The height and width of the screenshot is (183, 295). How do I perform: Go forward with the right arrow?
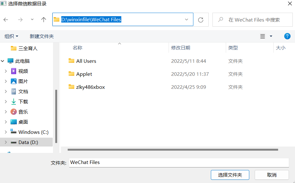[x=20, y=20]
